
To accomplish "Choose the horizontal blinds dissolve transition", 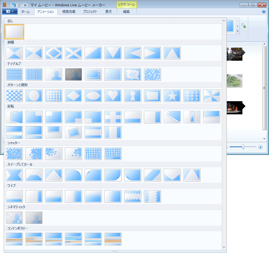I will (14, 74).
